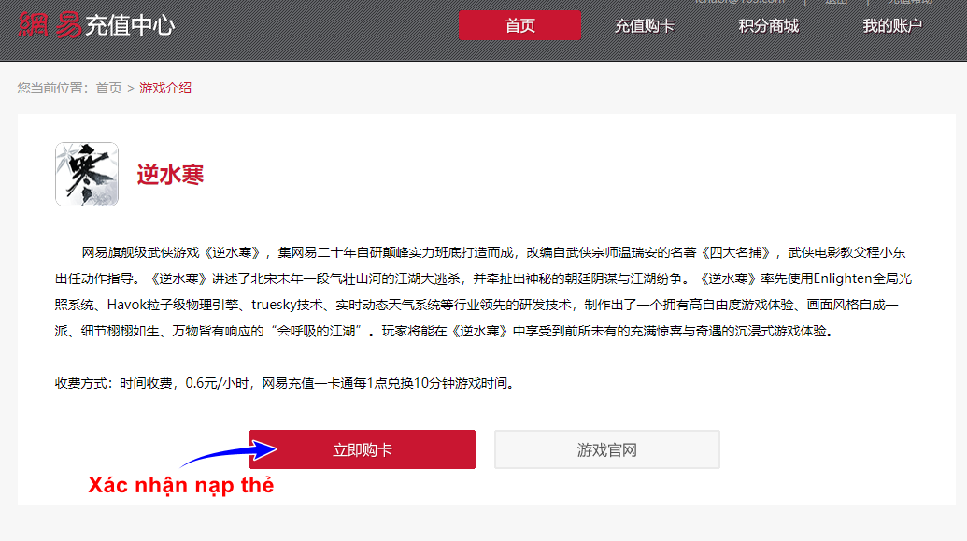The width and height of the screenshot is (967, 541).
Task: Click the 退出 logout link at top
Action: click(835, 2)
